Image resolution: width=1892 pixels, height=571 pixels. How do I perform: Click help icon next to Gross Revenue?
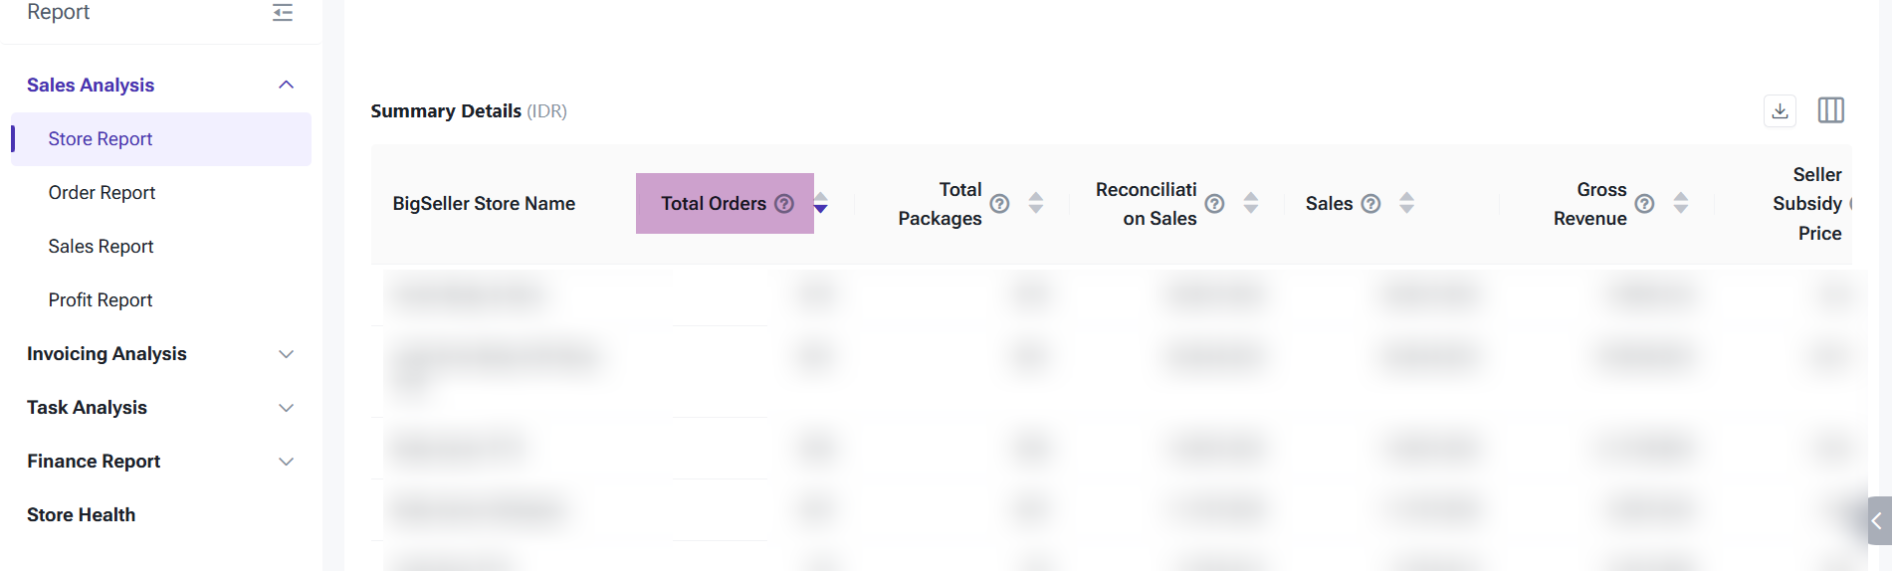pos(1644,204)
